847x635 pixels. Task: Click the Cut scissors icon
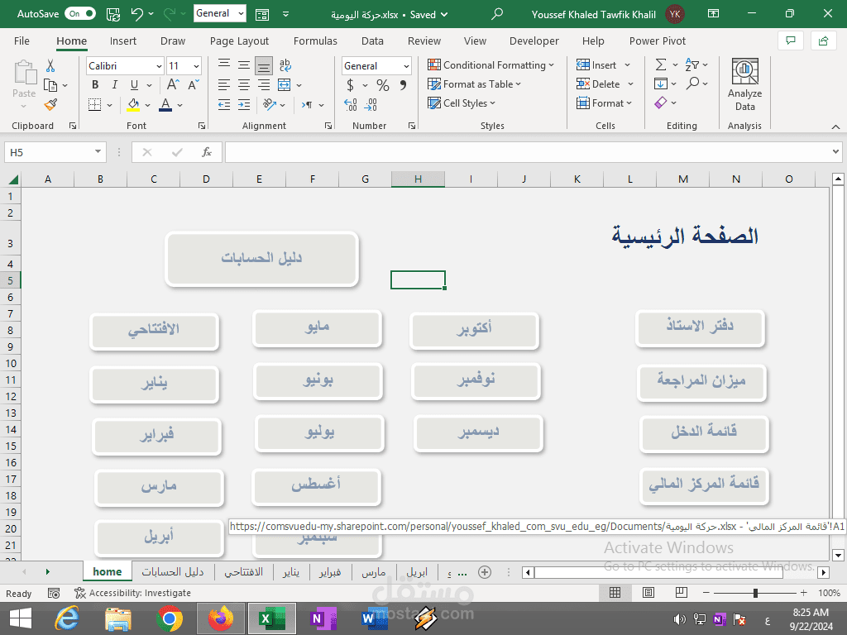click(50, 66)
